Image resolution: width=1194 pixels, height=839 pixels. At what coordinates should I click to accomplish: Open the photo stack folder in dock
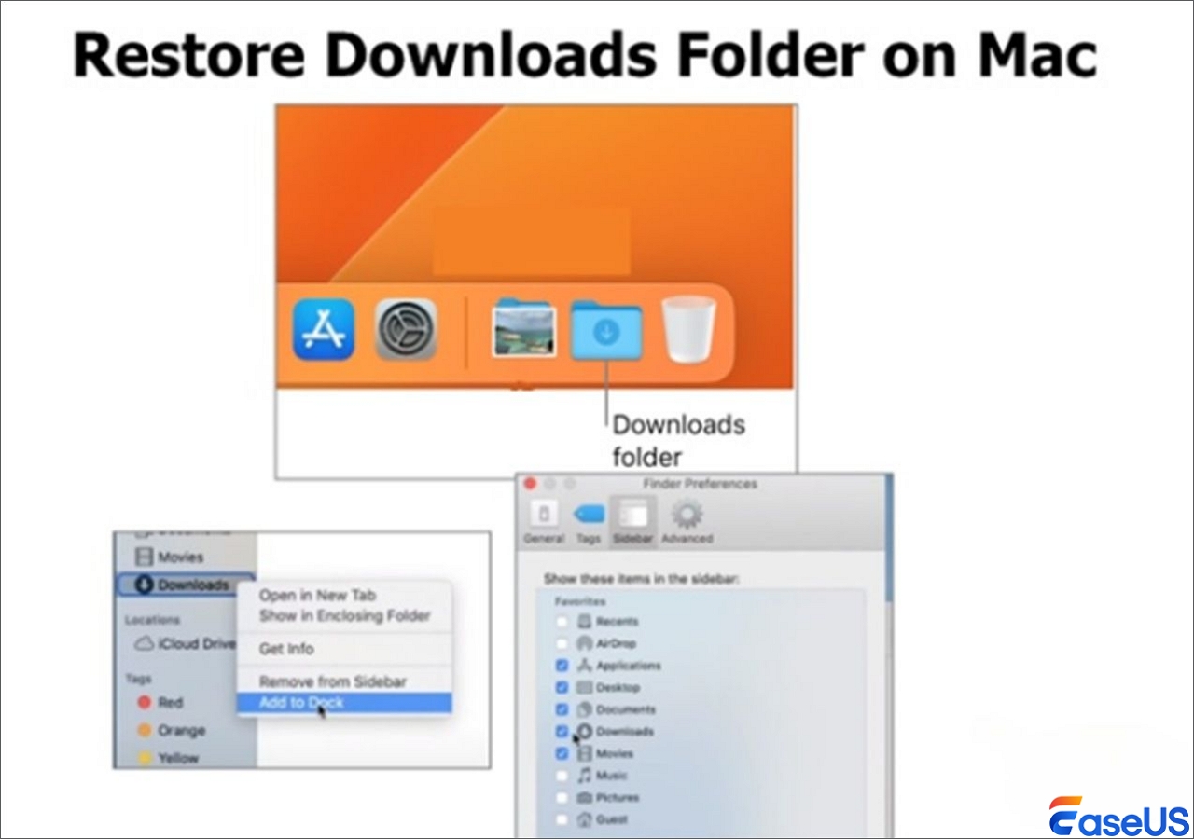[x=524, y=329]
